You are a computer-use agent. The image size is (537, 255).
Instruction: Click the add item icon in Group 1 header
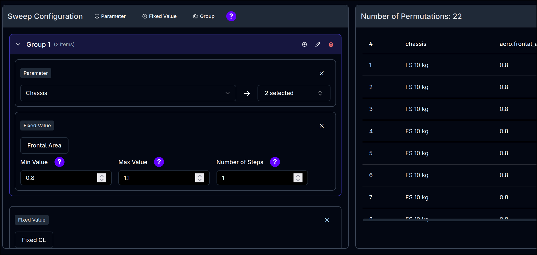pos(304,44)
